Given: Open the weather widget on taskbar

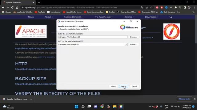Looking at the screenshot, I should (x=9, y=107).
